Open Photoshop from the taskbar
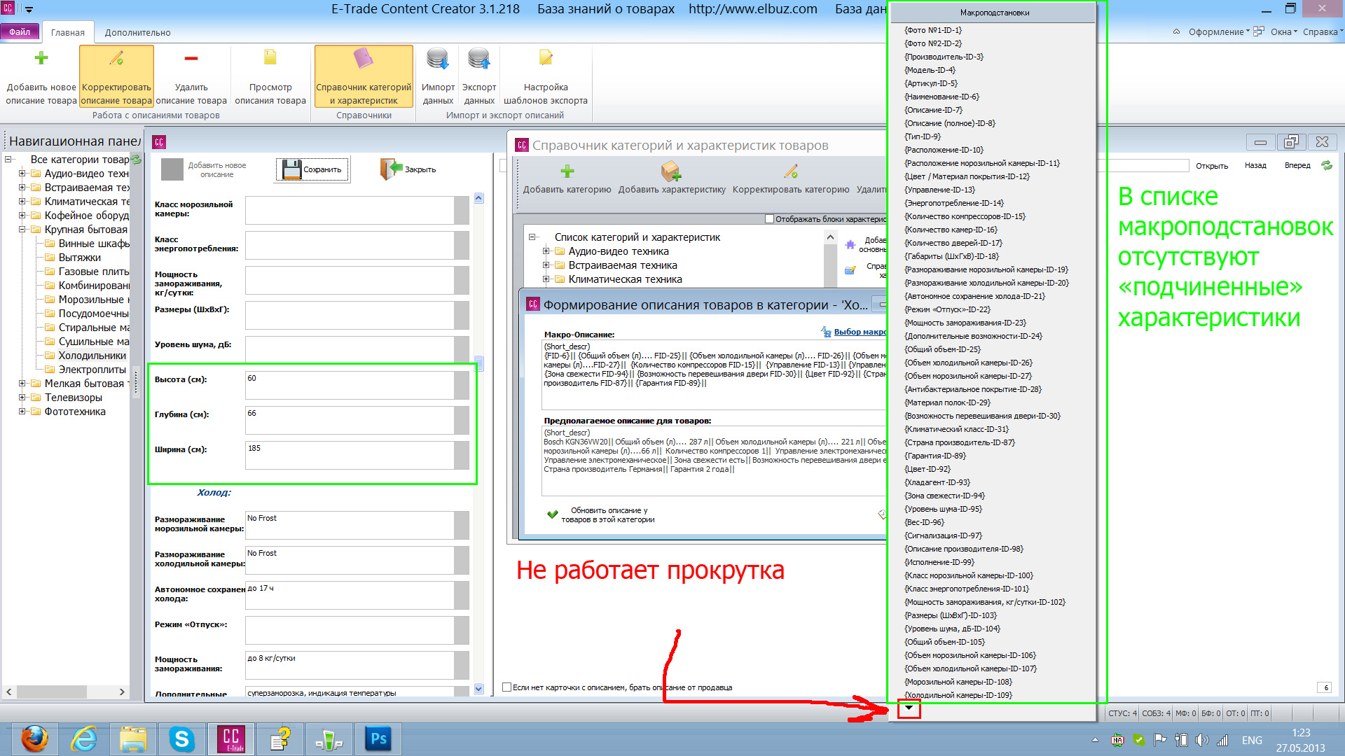 (x=378, y=739)
